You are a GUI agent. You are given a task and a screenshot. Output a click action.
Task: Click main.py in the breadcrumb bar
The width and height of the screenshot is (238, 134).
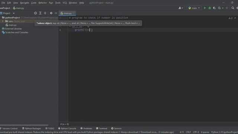point(19,8)
